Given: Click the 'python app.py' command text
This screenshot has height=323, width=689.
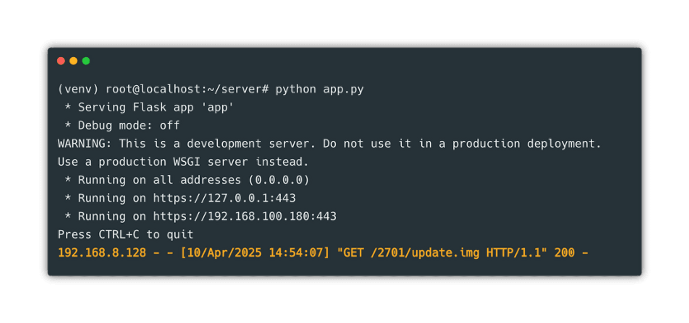Looking at the screenshot, I should click(x=319, y=89).
